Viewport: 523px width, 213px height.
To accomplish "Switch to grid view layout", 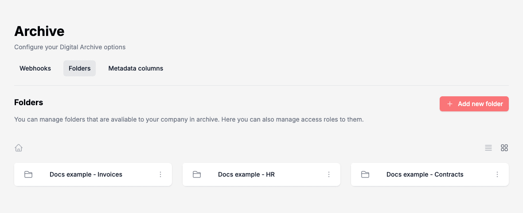I will point(504,148).
